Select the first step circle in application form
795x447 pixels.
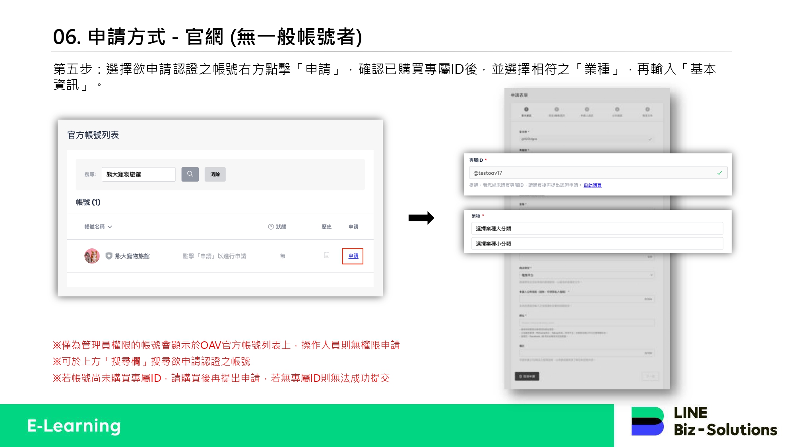[x=526, y=109]
